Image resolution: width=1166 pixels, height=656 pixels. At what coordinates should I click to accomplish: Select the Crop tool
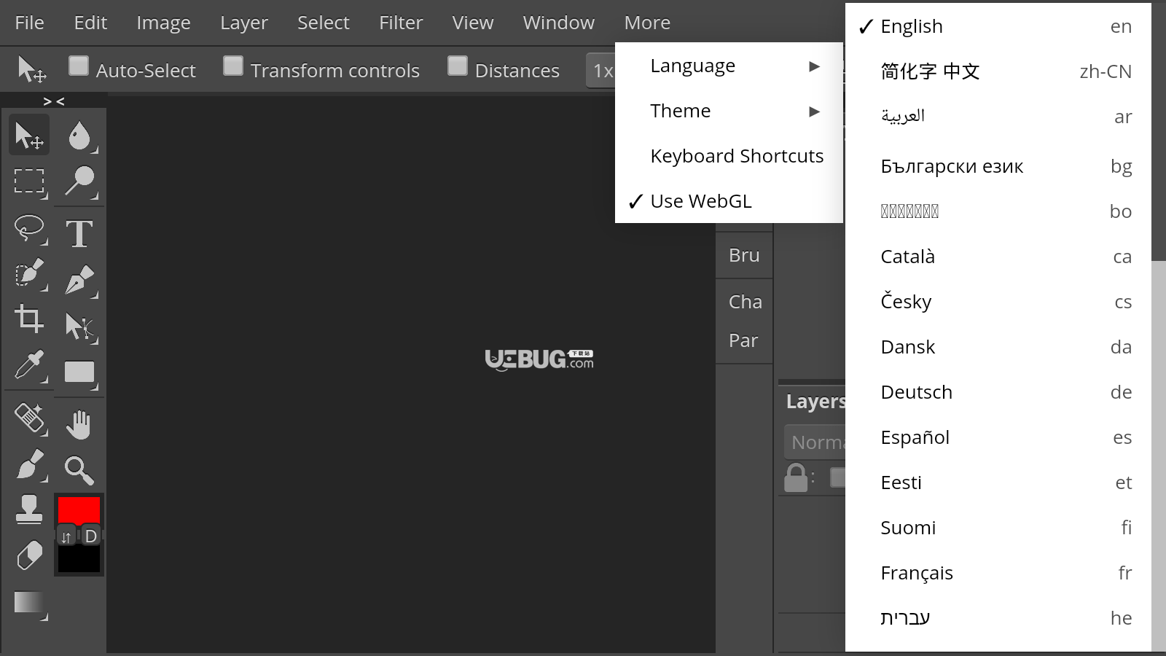29,319
